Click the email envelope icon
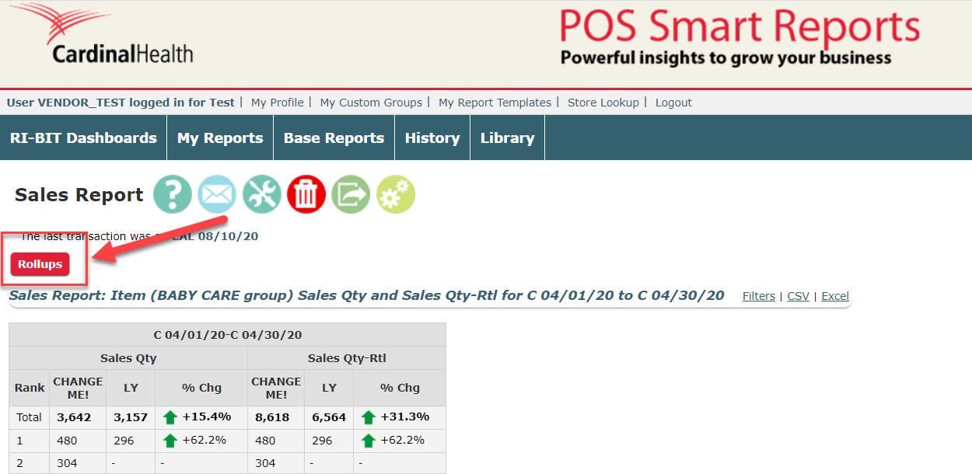 tap(217, 194)
